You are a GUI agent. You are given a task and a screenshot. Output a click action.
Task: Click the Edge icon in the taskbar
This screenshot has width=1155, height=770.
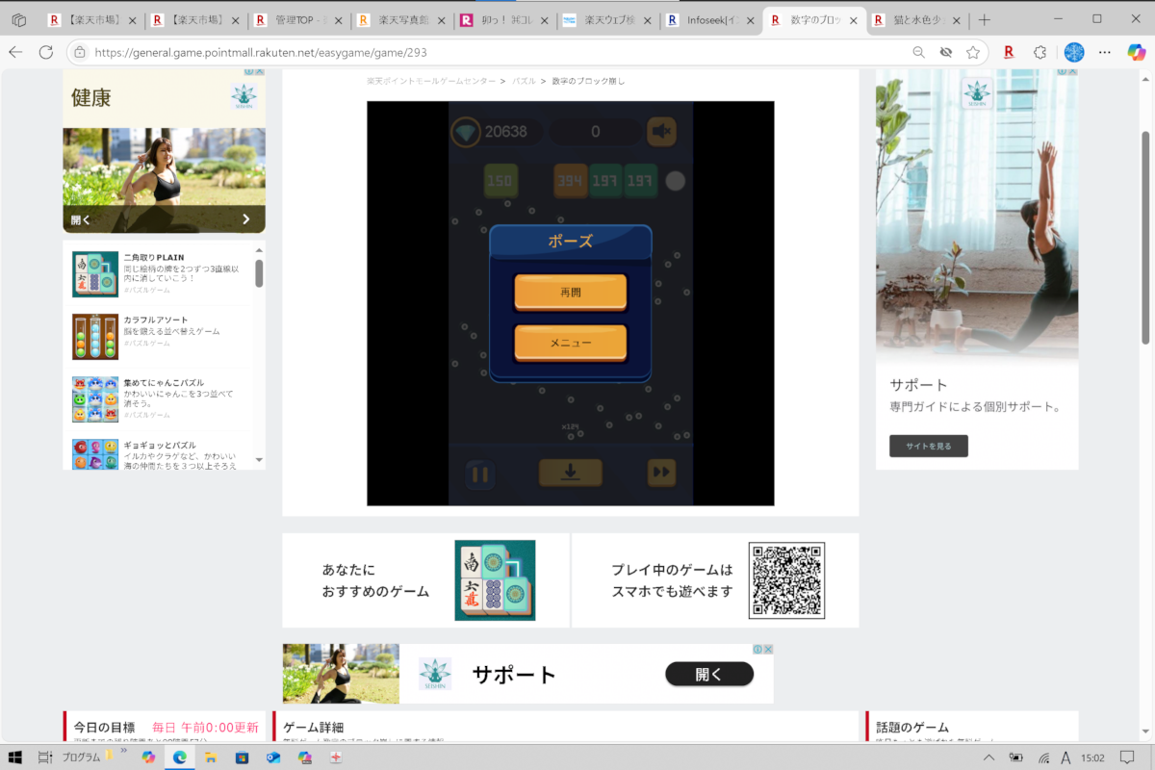tap(179, 757)
